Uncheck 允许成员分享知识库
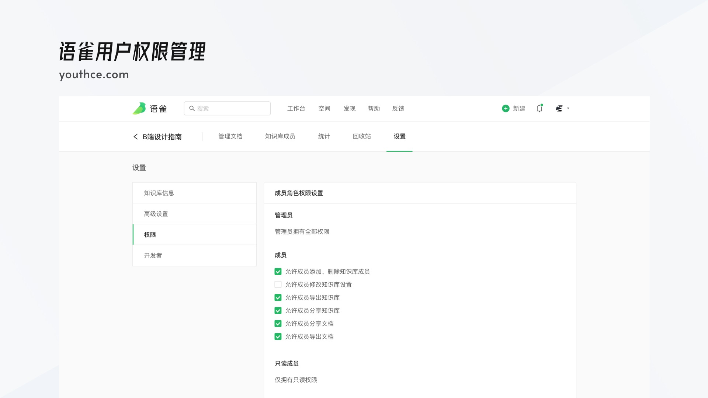The height and width of the screenshot is (398, 708). tap(278, 311)
